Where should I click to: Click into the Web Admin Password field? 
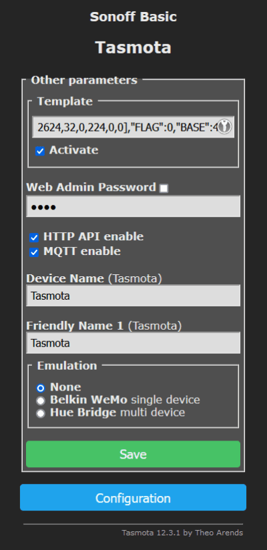point(133,206)
